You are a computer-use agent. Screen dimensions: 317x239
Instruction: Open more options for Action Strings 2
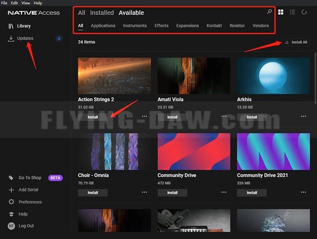pos(144,116)
